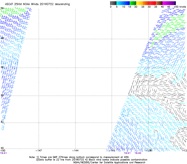Click the orange 25-30 knots legend segment
Screen dimensions: 187x164
pyautogui.click(x=146, y=3)
